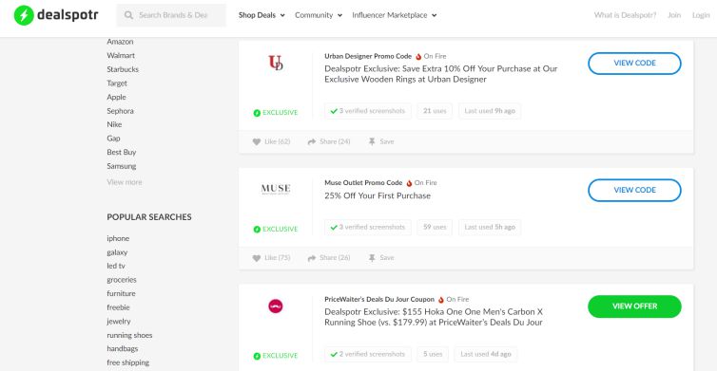Image resolution: width=717 pixels, height=371 pixels.
Task: Expand the Community dropdown menu
Action: (x=319, y=15)
